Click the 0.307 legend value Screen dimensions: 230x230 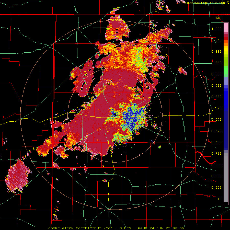[x=216, y=176]
